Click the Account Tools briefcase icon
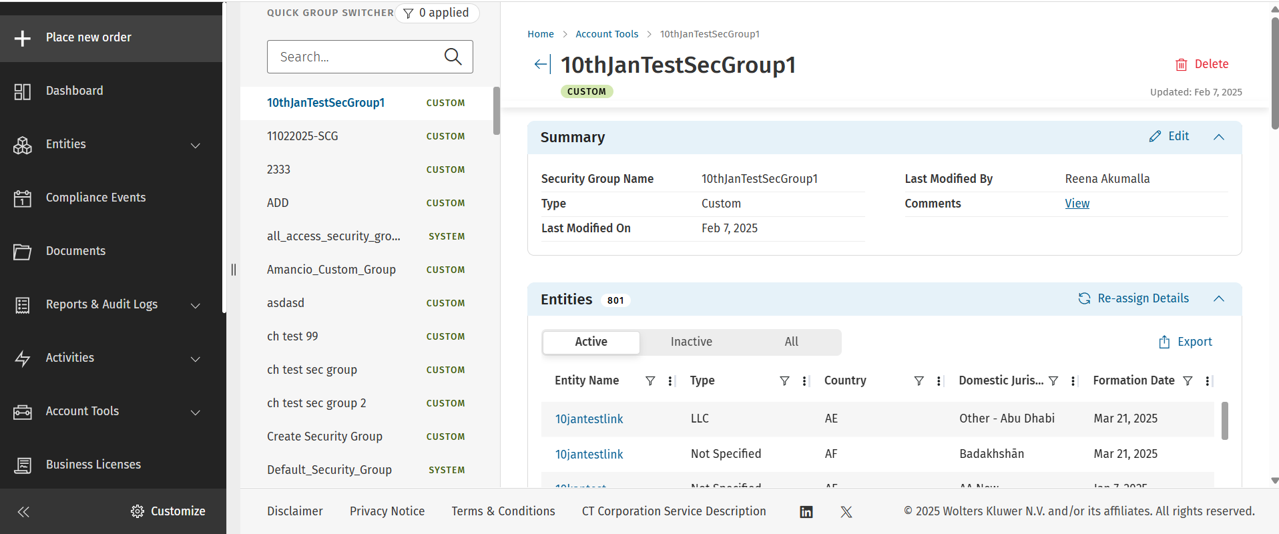1279x534 pixels. [x=23, y=412]
